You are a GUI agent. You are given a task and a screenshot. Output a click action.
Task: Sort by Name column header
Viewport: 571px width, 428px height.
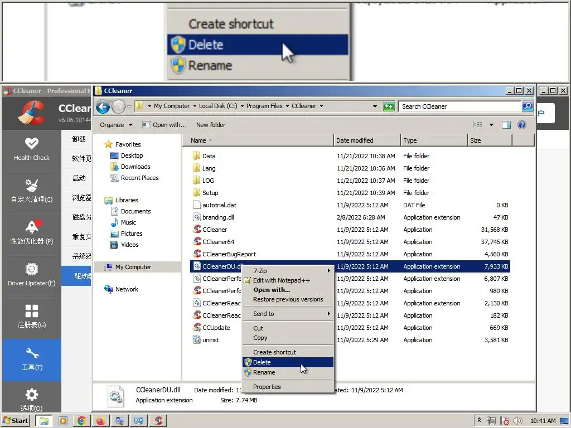258,140
